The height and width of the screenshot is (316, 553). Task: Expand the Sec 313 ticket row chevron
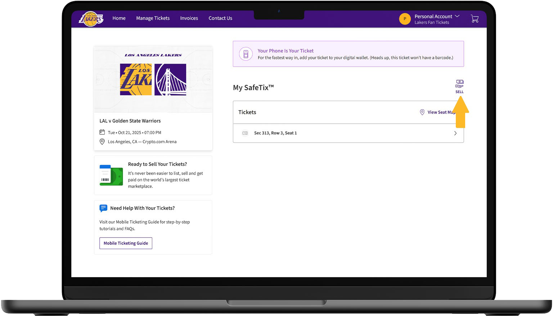point(455,133)
